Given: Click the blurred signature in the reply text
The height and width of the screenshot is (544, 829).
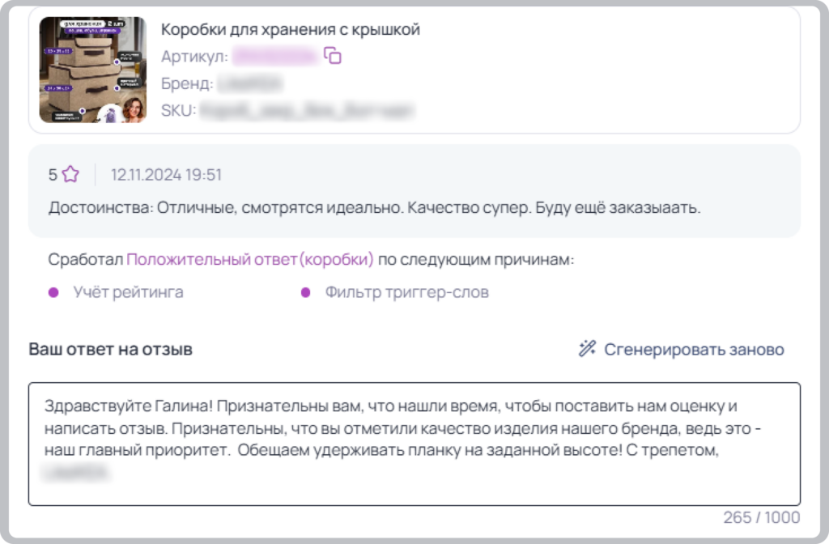Looking at the screenshot, I should coord(77,472).
